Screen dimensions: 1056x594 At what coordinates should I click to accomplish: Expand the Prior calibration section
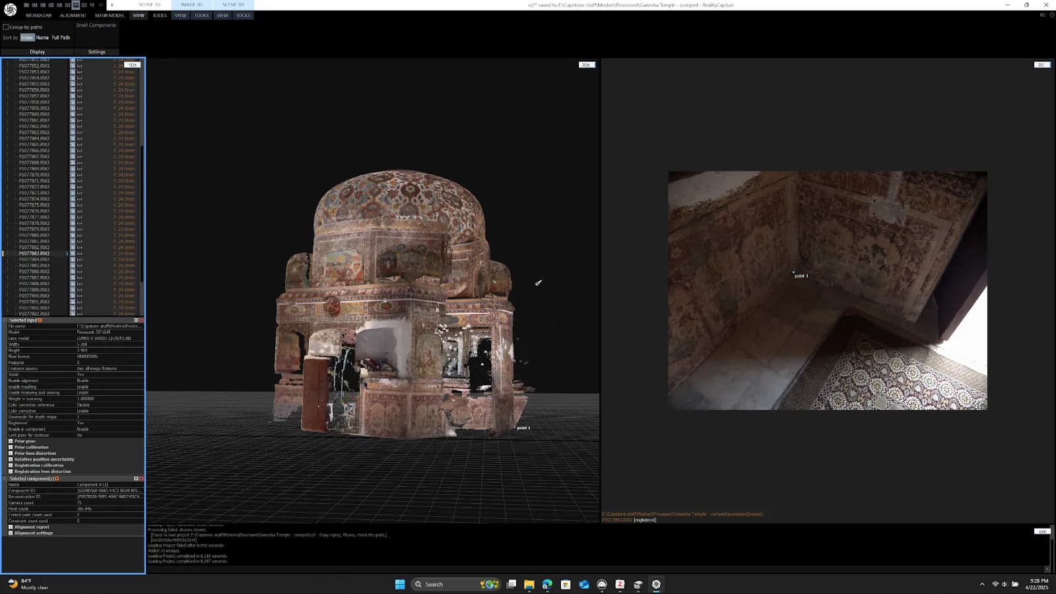click(x=11, y=447)
